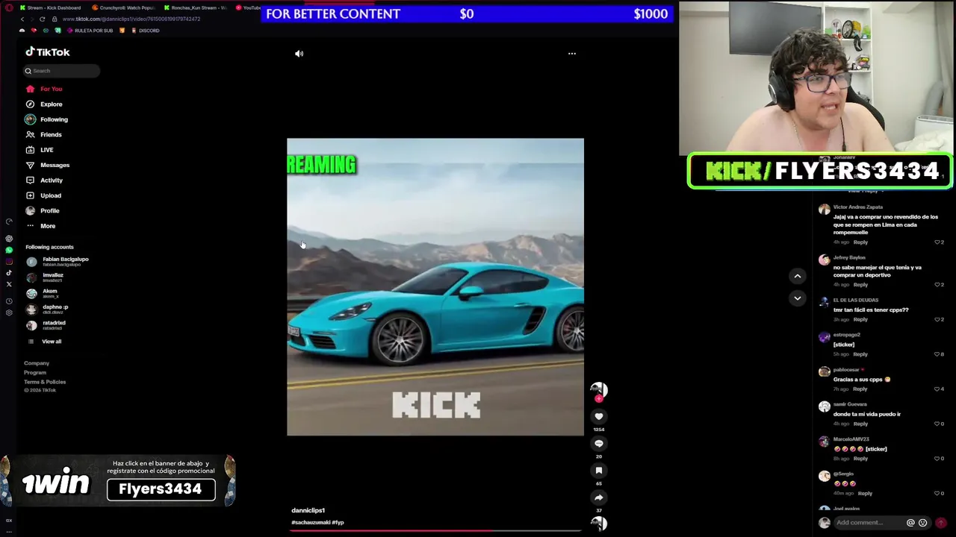Insert an emoji in the comment box
This screenshot has height=537, width=956.
point(922,523)
